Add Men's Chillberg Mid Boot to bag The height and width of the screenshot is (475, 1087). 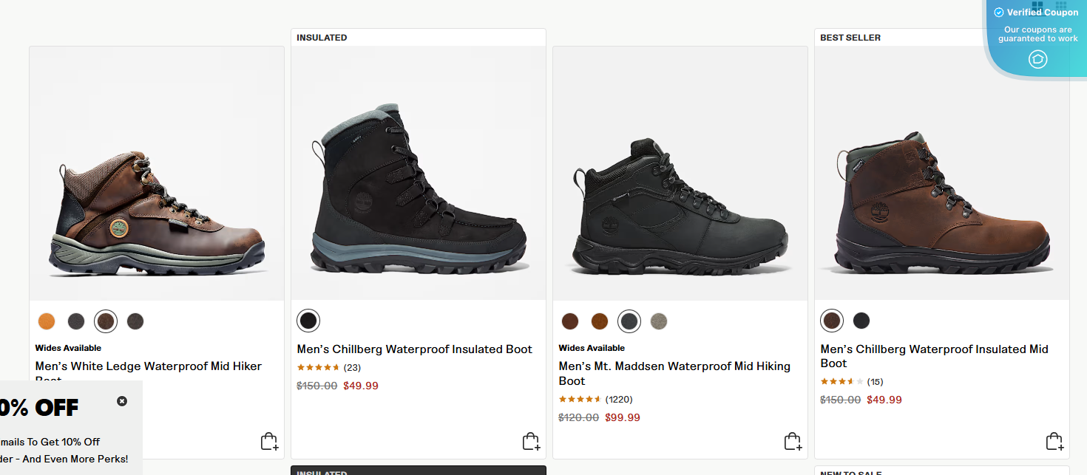(1053, 441)
